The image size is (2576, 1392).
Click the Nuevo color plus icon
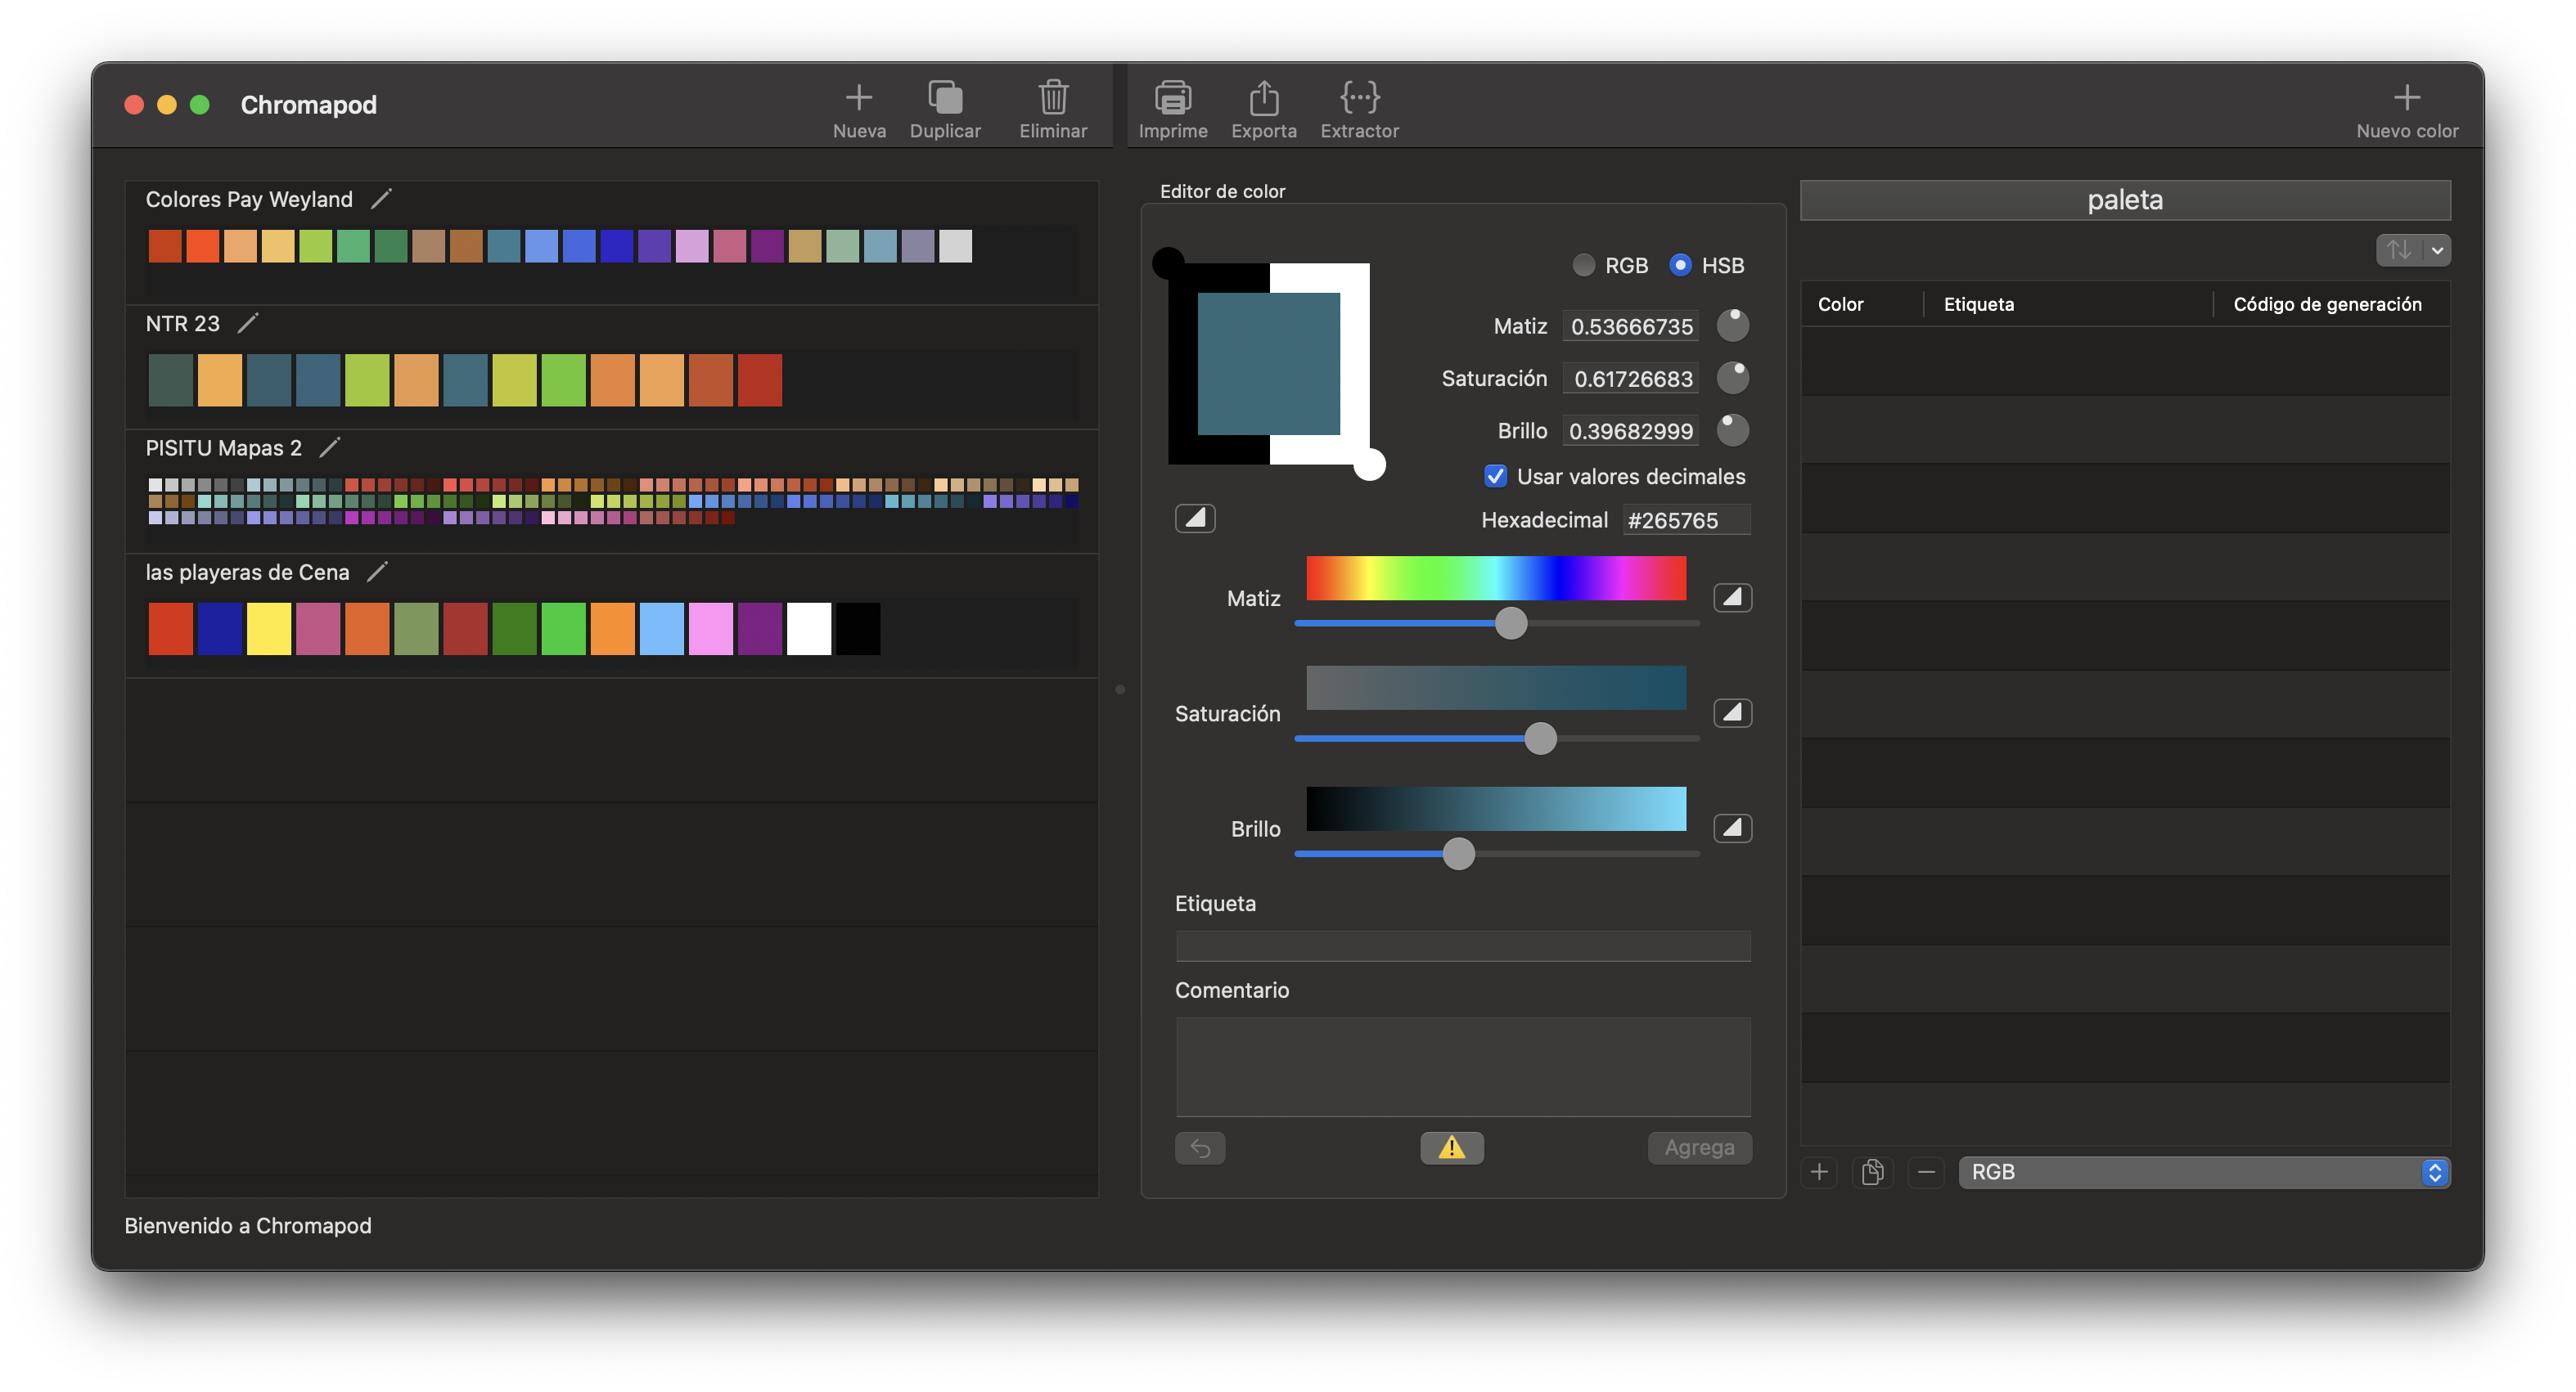[2406, 98]
